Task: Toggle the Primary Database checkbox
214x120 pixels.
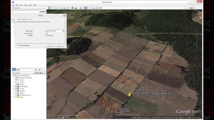Action: (x=15, y=75)
